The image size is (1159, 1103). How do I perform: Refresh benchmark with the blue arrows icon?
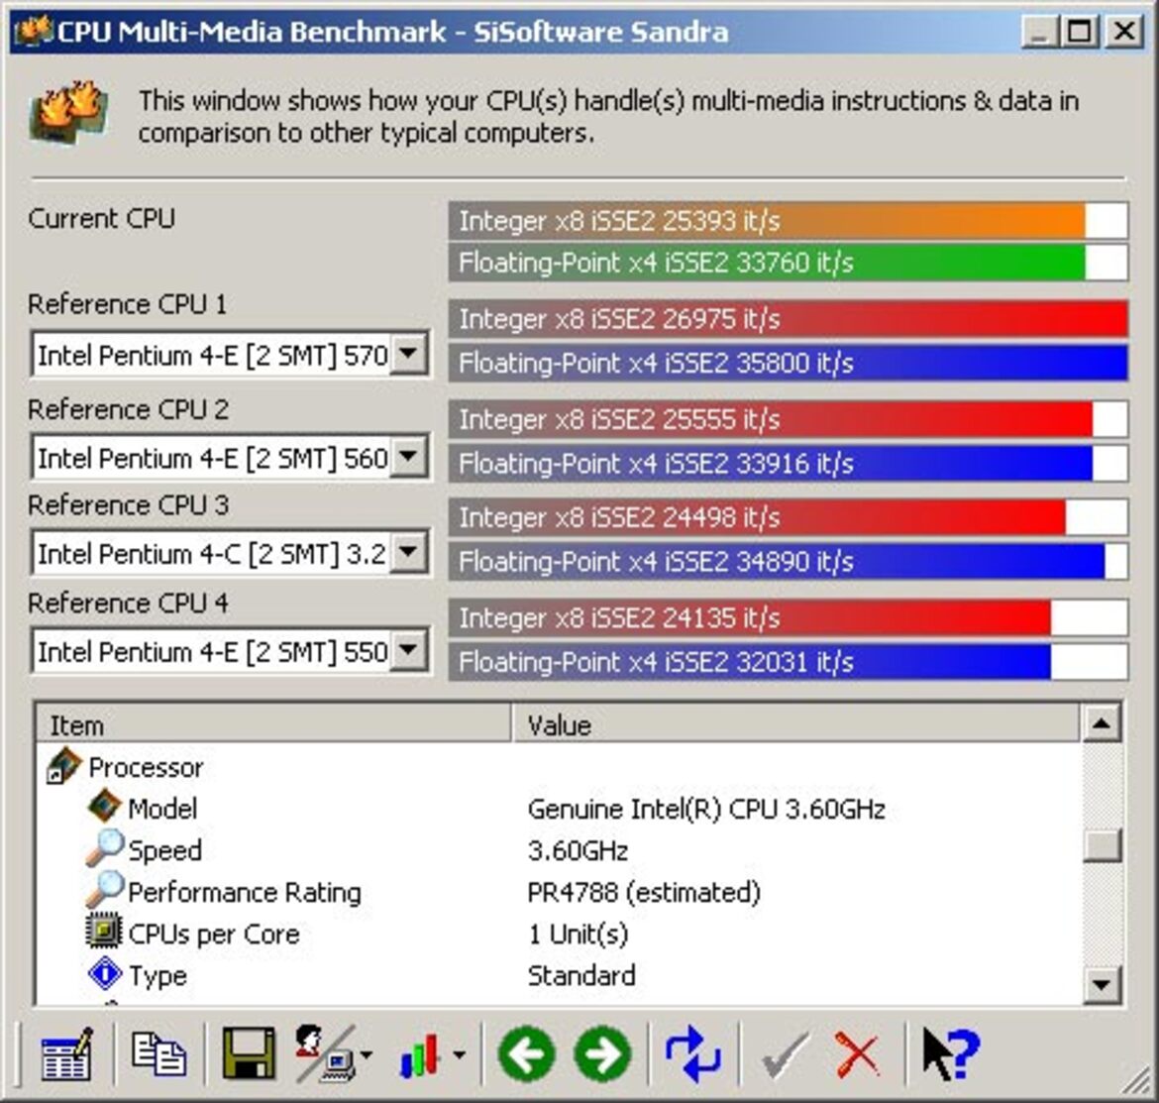click(x=692, y=1054)
